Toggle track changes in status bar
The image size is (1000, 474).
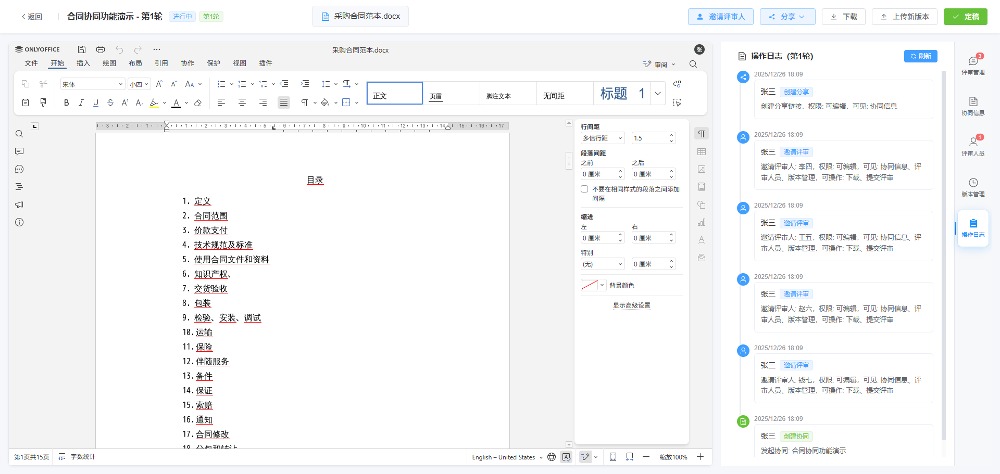585,457
